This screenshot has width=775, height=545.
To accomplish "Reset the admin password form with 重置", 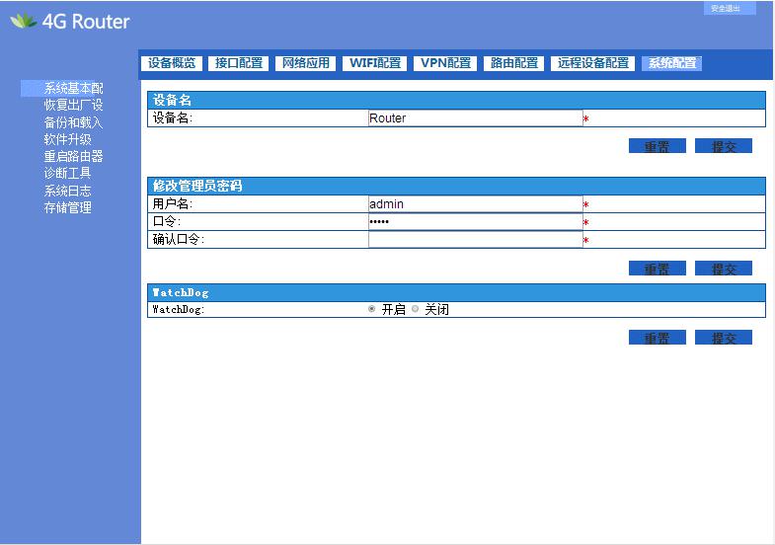I will pos(657,269).
